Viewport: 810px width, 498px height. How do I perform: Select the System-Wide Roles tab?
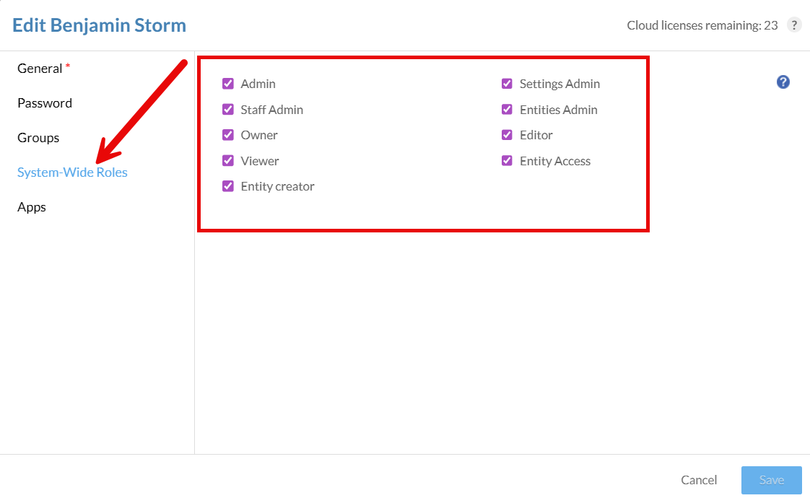tap(72, 172)
